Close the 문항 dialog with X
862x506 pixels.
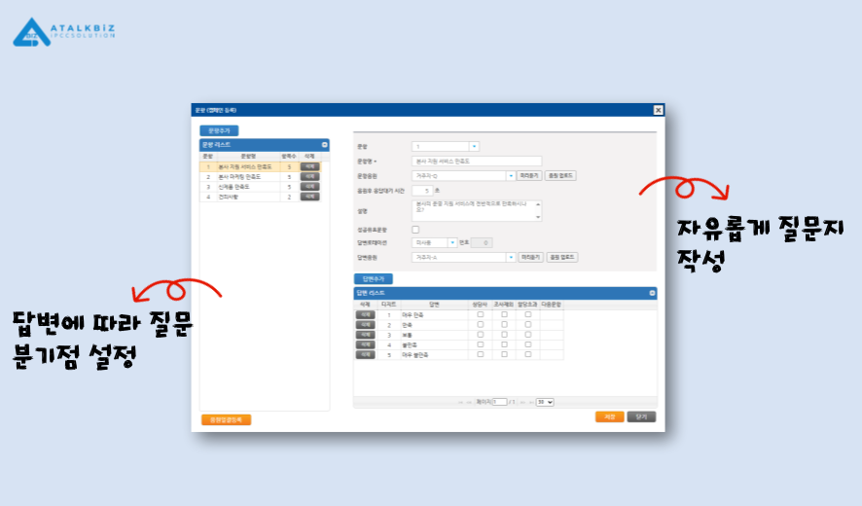[x=658, y=110]
